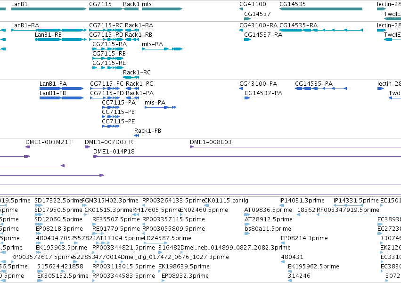Image resolution: width=401 pixels, height=283 pixels.
Task: Select the CG7115-PA protein label
Action: 119,103
